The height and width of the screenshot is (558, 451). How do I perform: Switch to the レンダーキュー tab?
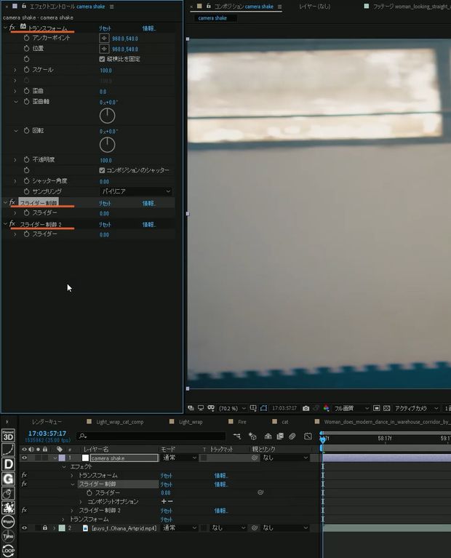point(47,422)
